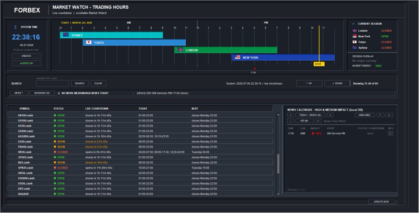Screen dimensions: 419x213
Task: Click the TOKYO session bar
Action: (134, 42)
